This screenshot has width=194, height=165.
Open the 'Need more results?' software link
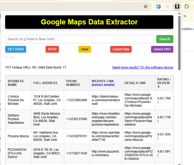[143, 67]
